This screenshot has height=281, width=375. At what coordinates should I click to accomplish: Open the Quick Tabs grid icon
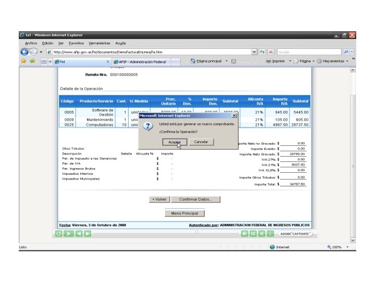click(x=44, y=61)
